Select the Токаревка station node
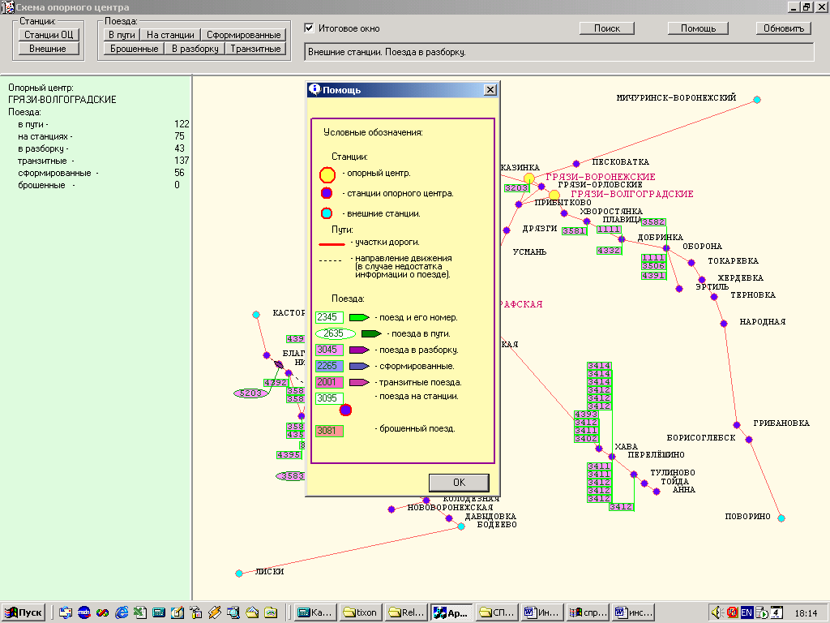 (691, 262)
